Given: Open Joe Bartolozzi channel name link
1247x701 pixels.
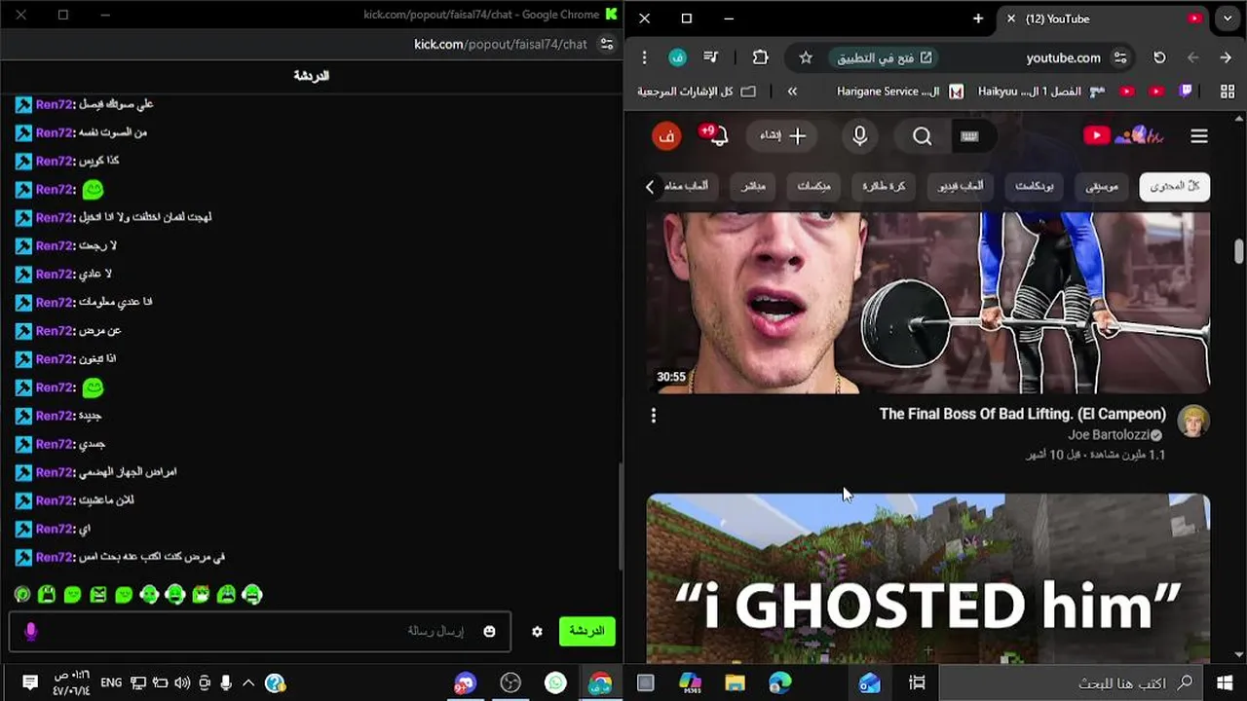Looking at the screenshot, I should click(x=1109, y=435).
